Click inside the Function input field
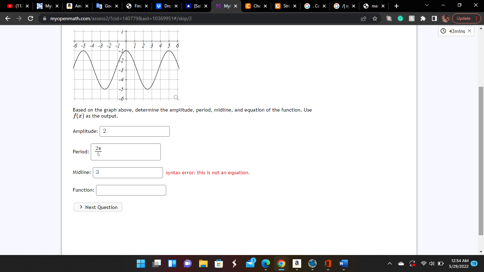 [x=131, y=190]
